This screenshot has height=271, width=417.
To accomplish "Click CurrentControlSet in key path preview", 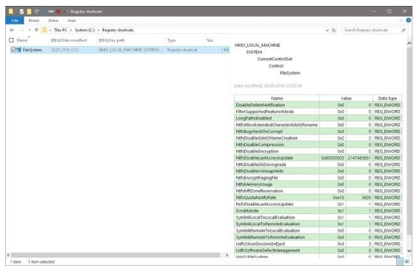I will 275,59.
